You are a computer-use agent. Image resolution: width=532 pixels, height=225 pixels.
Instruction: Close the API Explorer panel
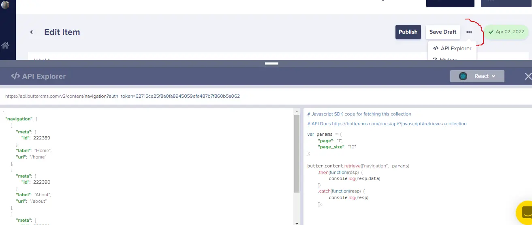(x=528, y=76)
